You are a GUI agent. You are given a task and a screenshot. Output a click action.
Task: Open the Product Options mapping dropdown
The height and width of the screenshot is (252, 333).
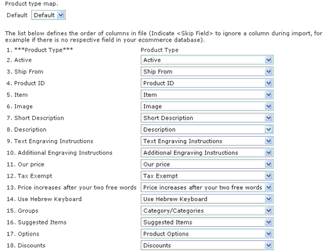[207, 234]
